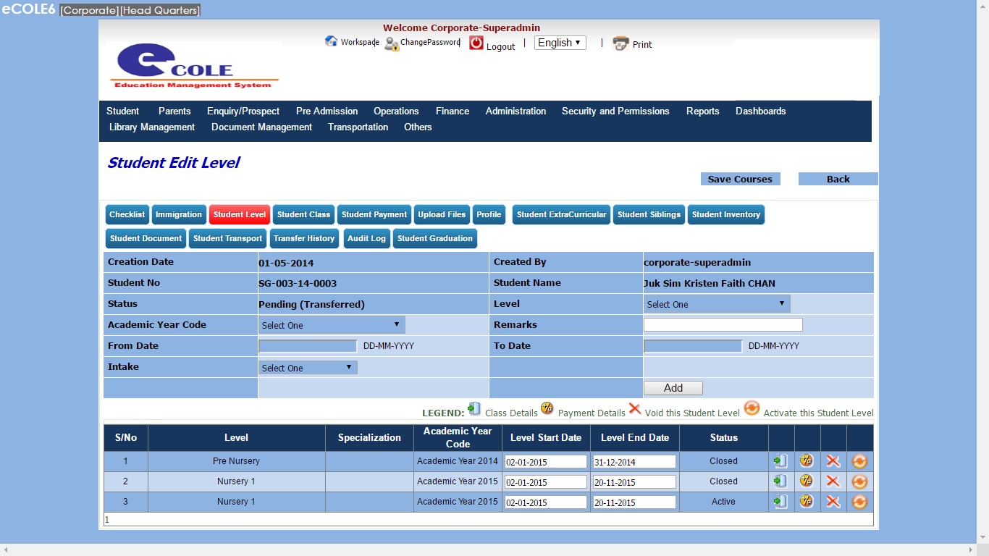Open the Audit Log tab
This screenshot has height=556, width=989.
tap(367, 238)
